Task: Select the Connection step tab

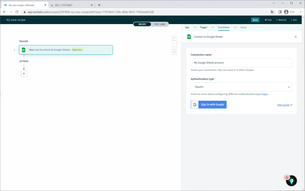Action: point(223,27)
